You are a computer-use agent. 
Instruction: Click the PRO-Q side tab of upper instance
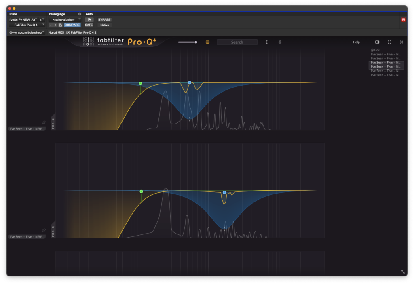coord(53,122)
